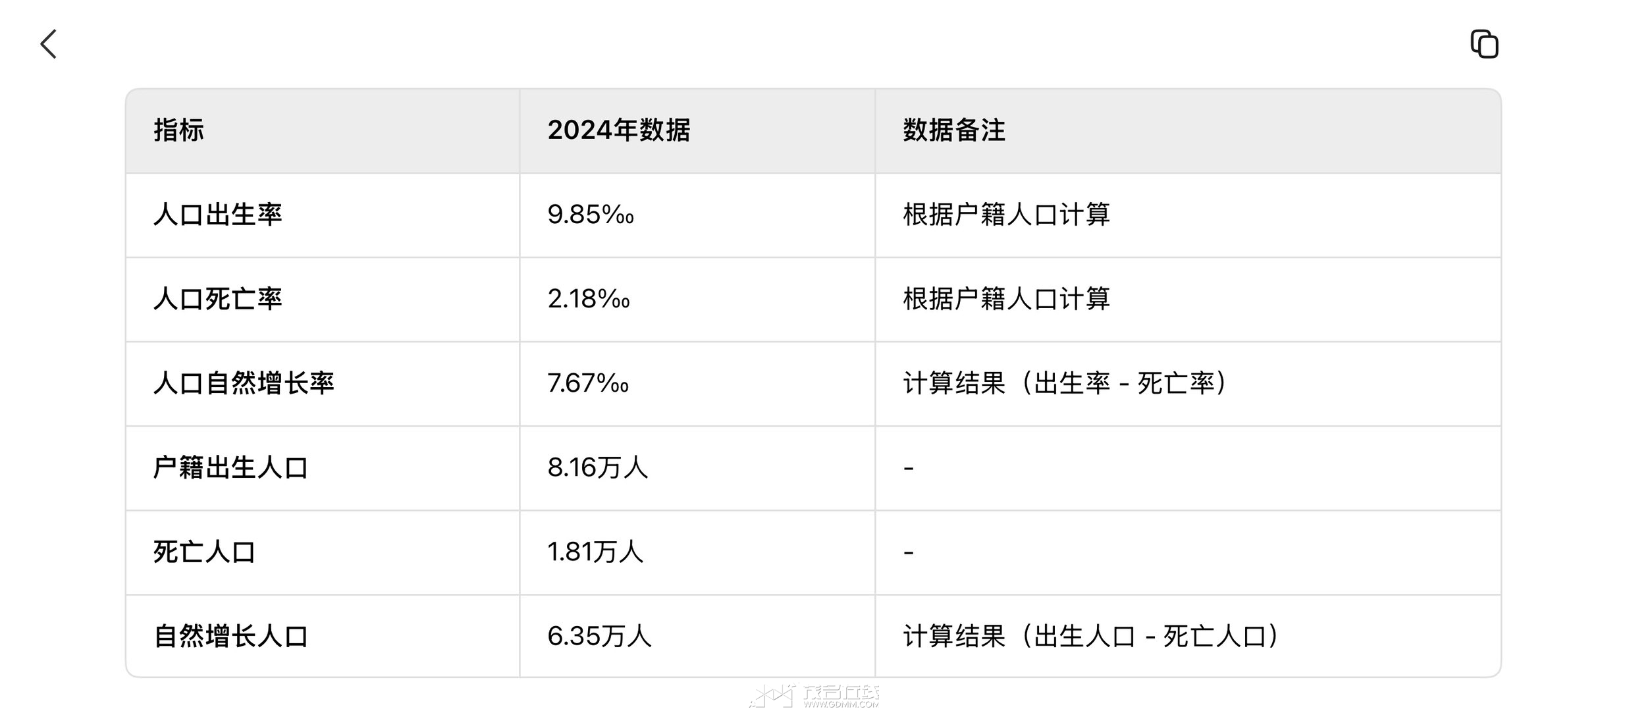1627x711 pixels.
Task: Click the copy table icon
Action: point(1484,44)
